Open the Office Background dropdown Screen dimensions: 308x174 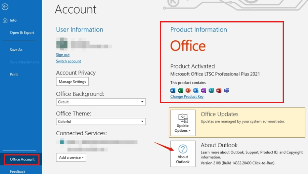(x=101, y=102)
